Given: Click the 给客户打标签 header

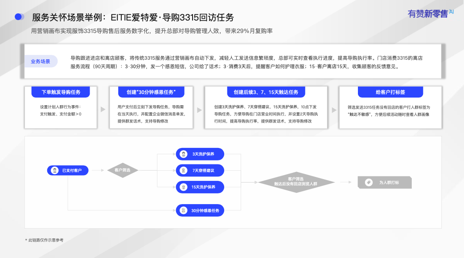Looking at the screenshot, I should (x=390, y=92).
